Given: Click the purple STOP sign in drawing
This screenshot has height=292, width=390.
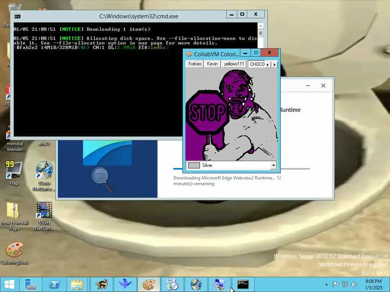Looking at the screenshot, I should pyautogui.click(x=207, y=112).
